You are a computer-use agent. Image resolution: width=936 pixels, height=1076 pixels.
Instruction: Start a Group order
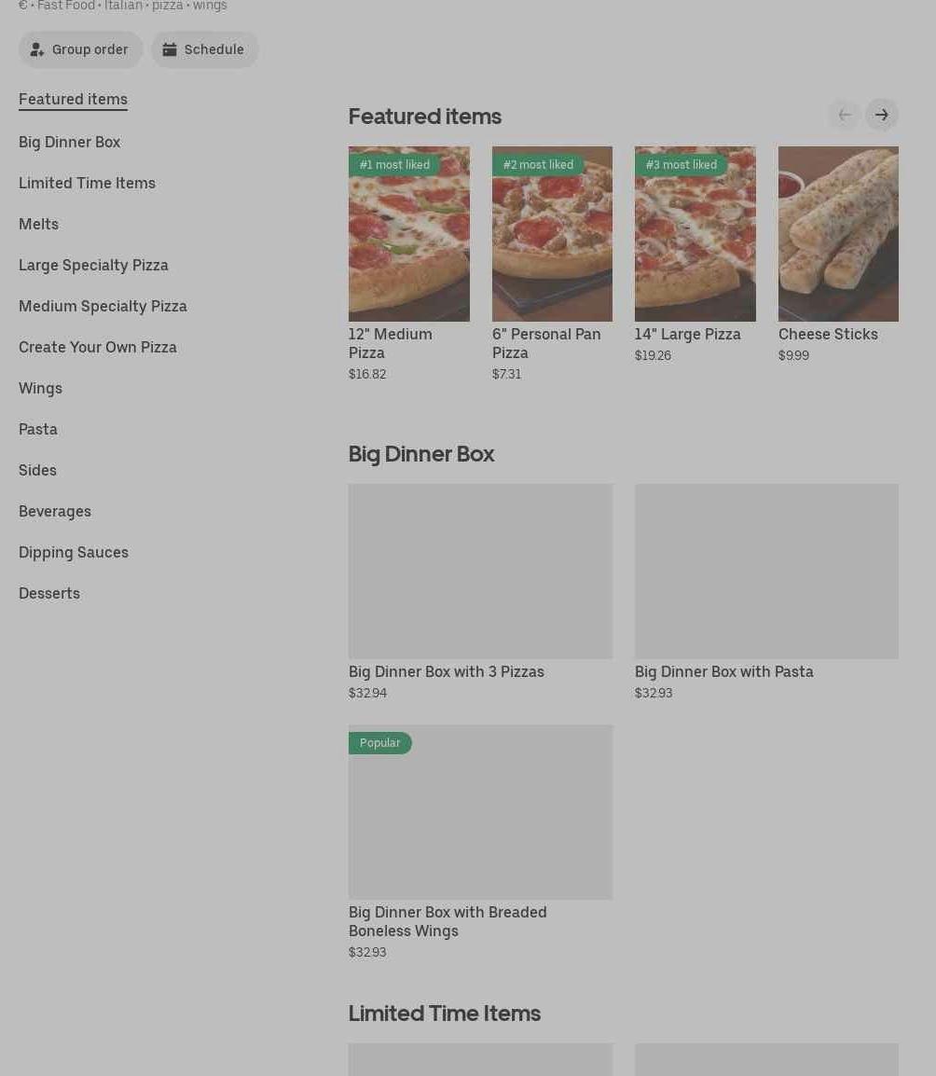pos(81,49)
